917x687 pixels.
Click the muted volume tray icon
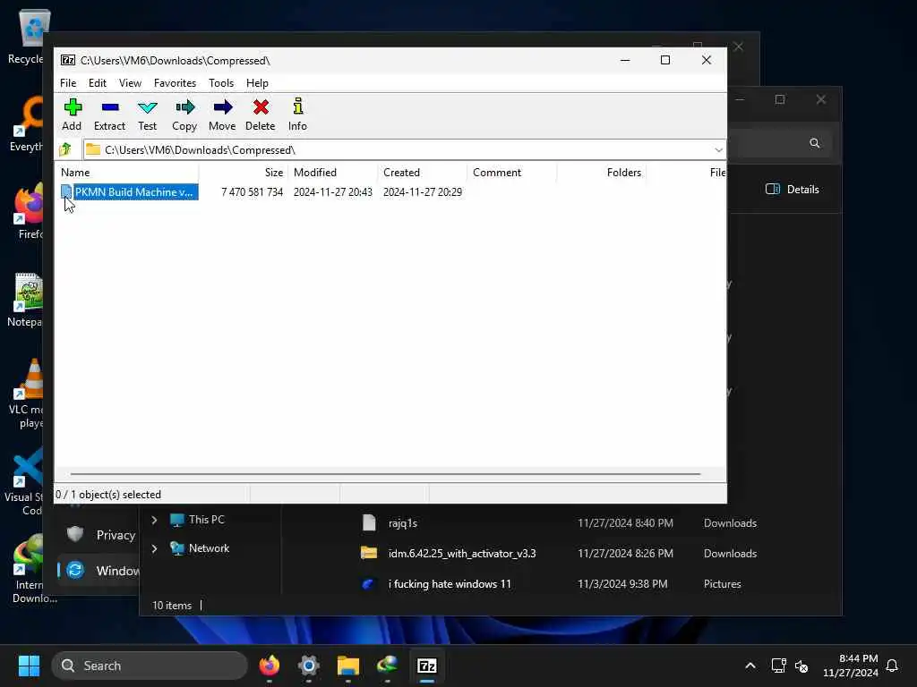[801, 666]
